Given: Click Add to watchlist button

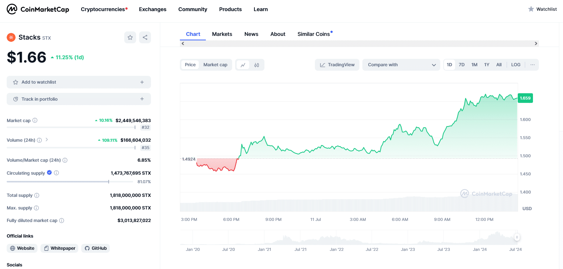Looking at the screenshot, I should click(x=79, y=82).
